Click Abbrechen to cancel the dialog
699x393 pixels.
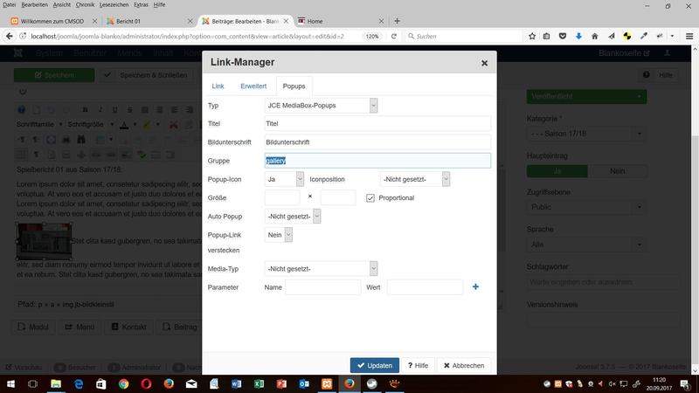coord(464,365)
